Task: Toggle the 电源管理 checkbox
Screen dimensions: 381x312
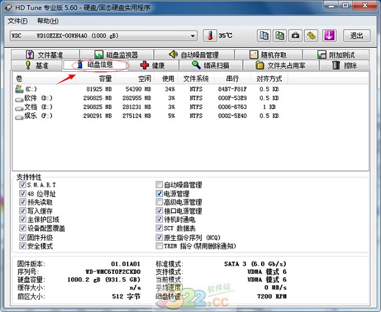Action: 159,193
